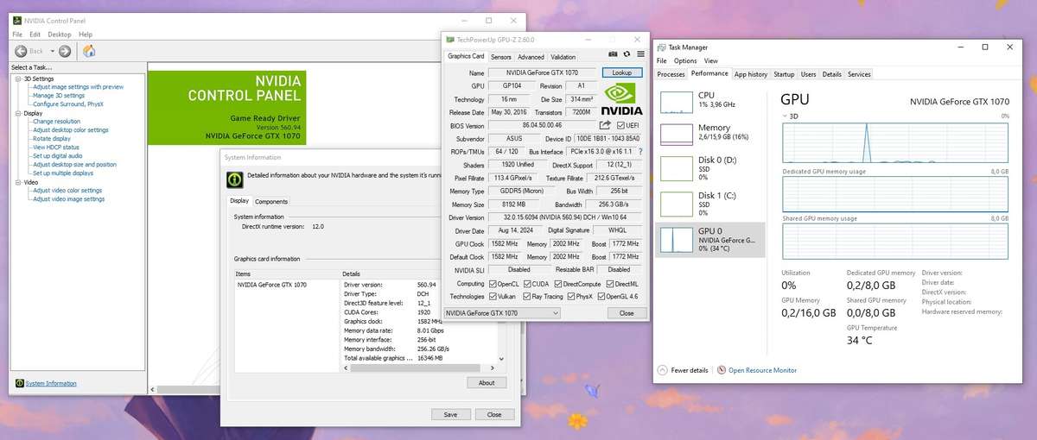Click the About button in System Information
1037x440 pixels.
click(487, 383)
